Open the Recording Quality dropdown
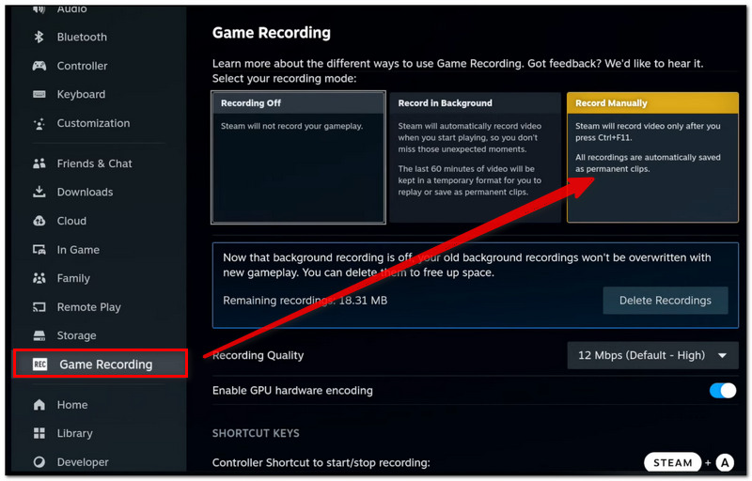This screenshot has height=481, width=752. click(652, 355)
